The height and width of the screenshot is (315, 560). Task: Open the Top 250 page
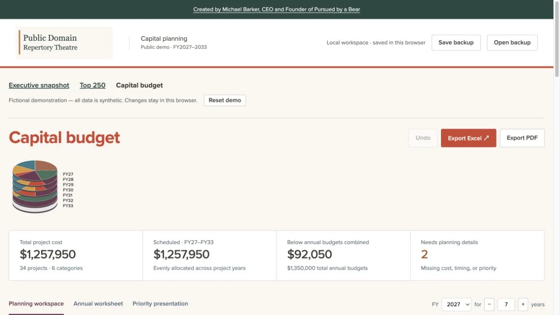click(93, 85)
